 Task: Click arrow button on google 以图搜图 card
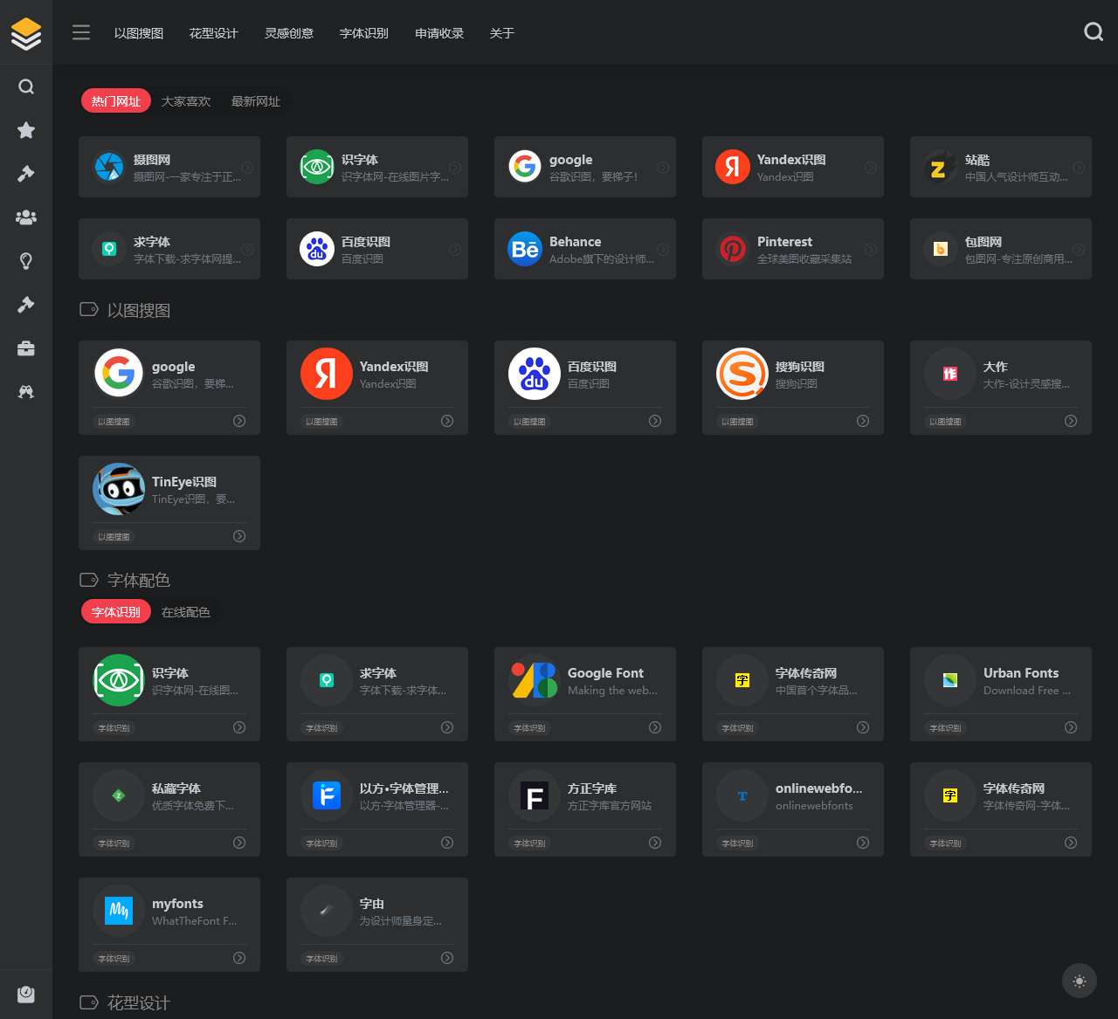click(x=239, y=421)
